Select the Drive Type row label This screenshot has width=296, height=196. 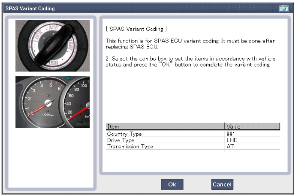pyautogui.click(x=121, y=140)
